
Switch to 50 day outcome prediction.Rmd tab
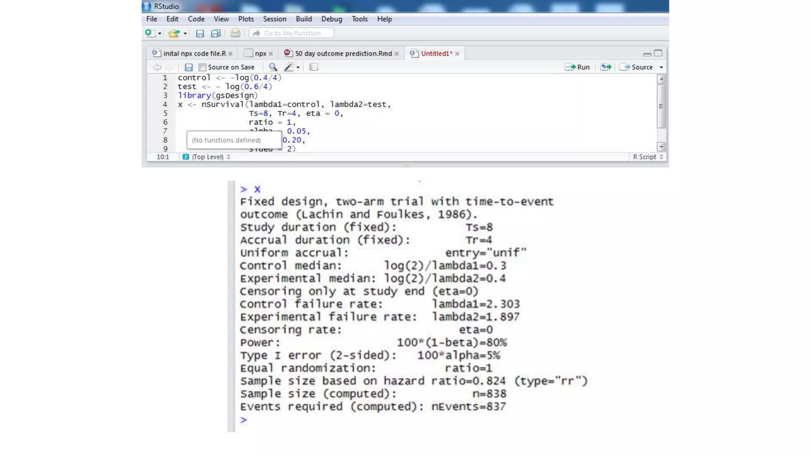(x=343, y=53)
